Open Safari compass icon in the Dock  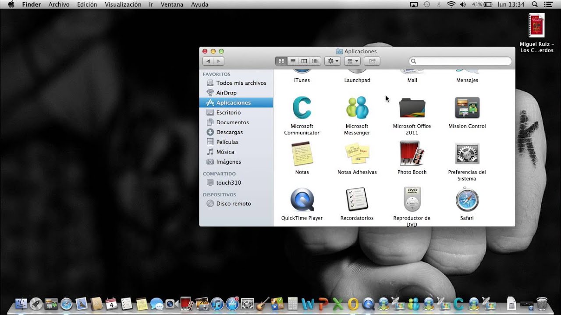click(66, 304)
